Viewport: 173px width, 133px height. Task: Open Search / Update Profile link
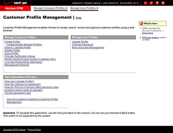click(x=18, y=48)
